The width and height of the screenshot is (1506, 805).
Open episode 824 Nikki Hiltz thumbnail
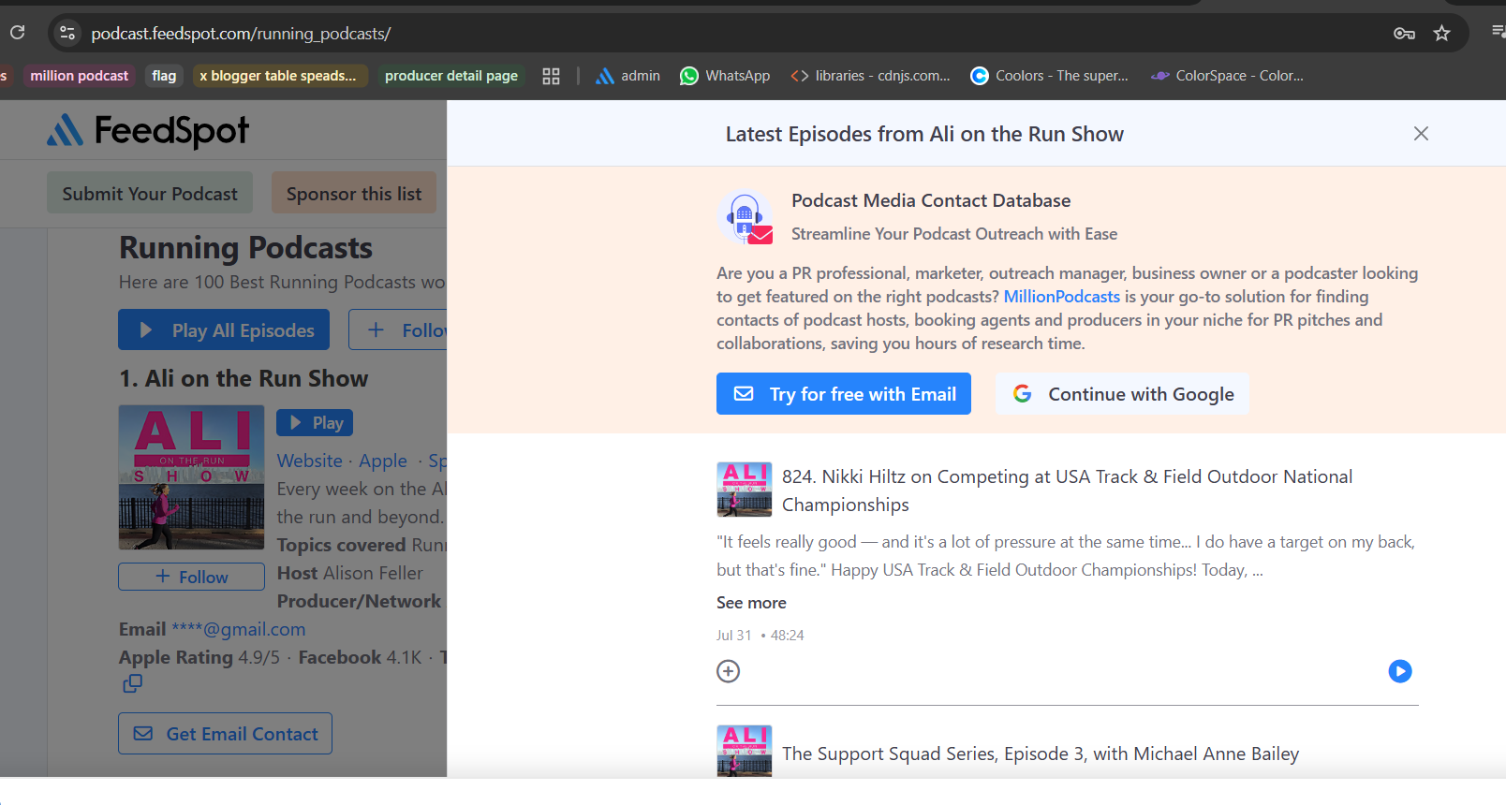[x=744, y=489]
